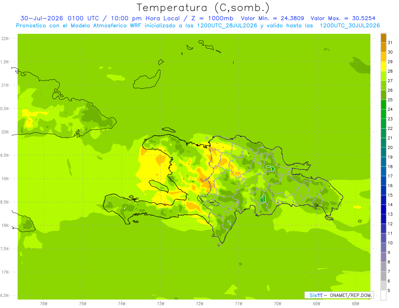
Task: Select the pressure level text "Z = 1000mb"
Action: (211, 18)
